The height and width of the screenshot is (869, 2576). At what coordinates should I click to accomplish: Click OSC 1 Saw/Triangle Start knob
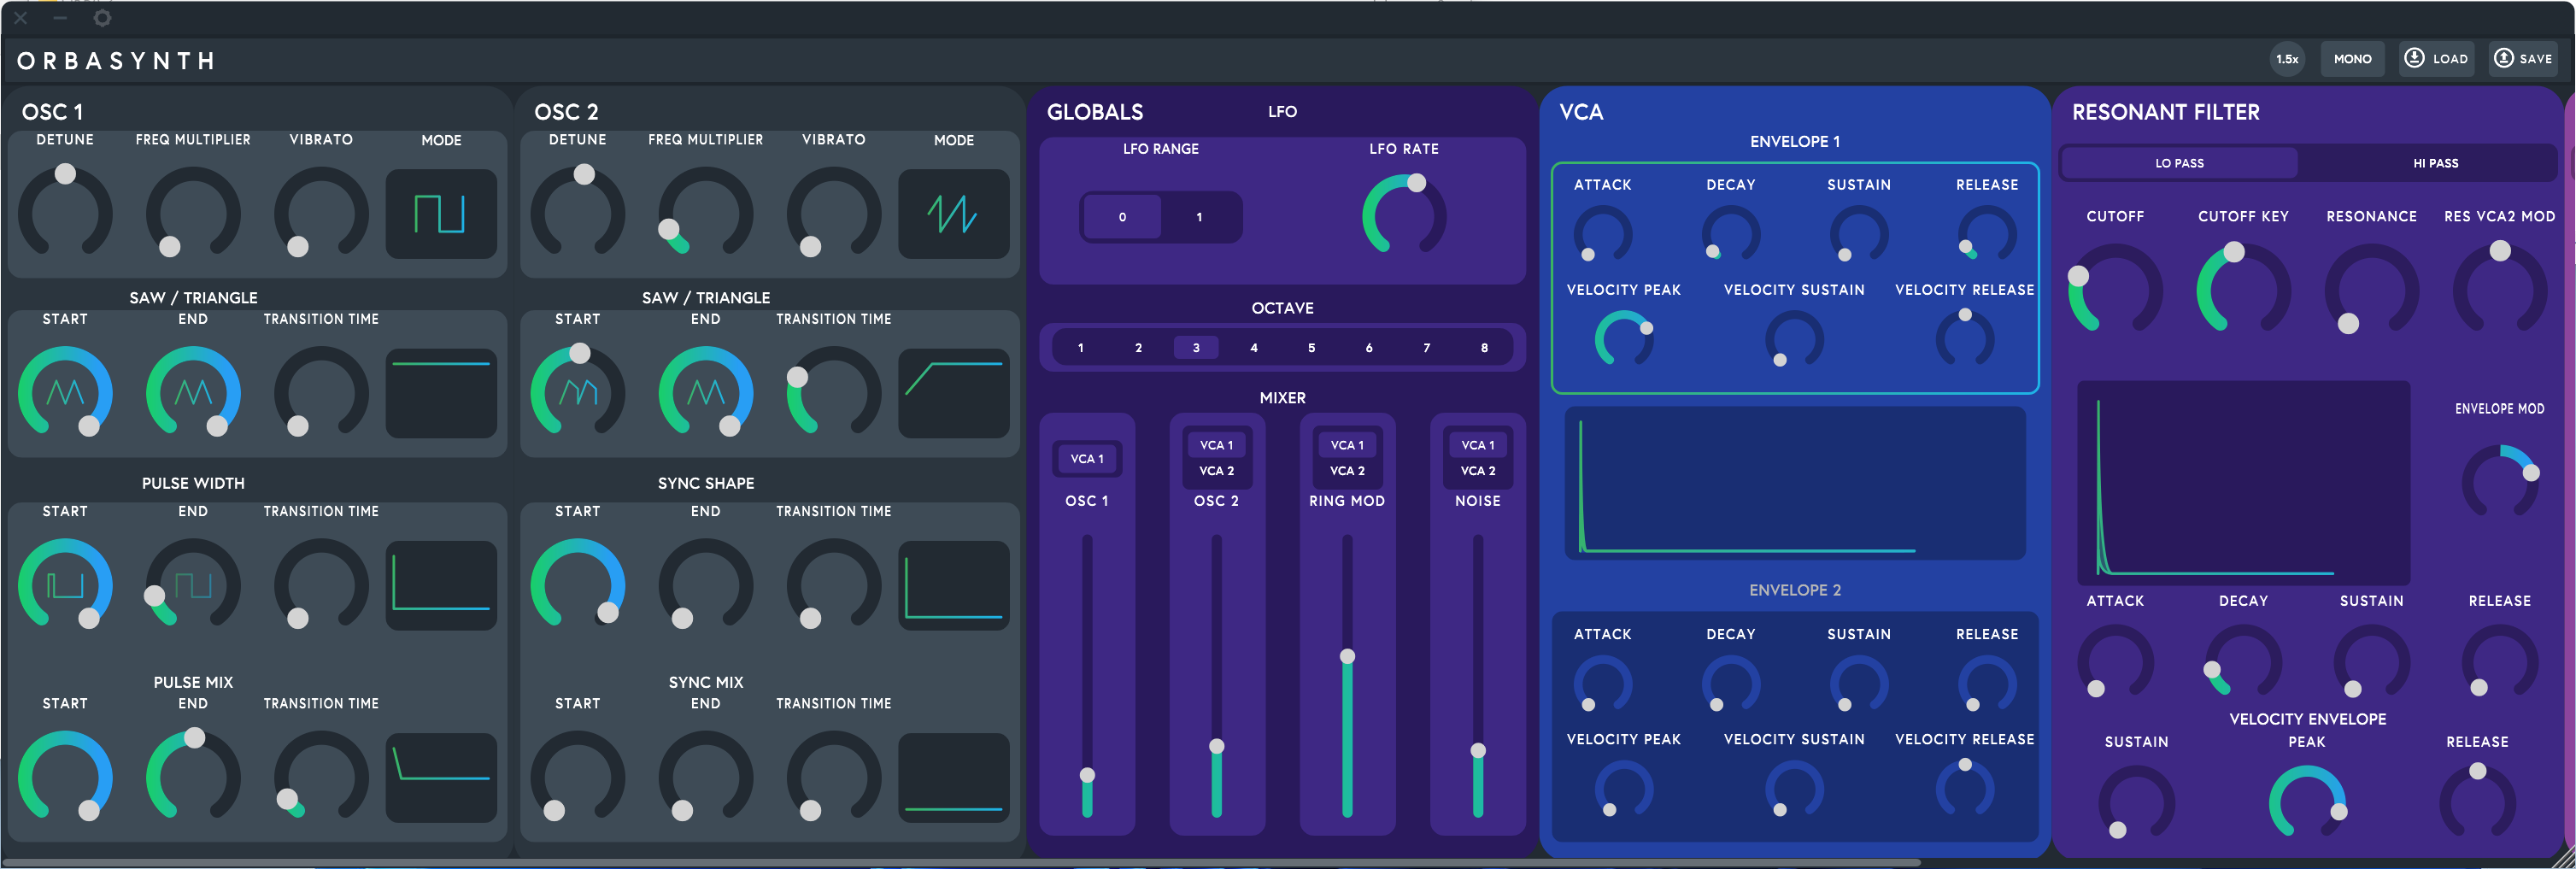point(65,392)
